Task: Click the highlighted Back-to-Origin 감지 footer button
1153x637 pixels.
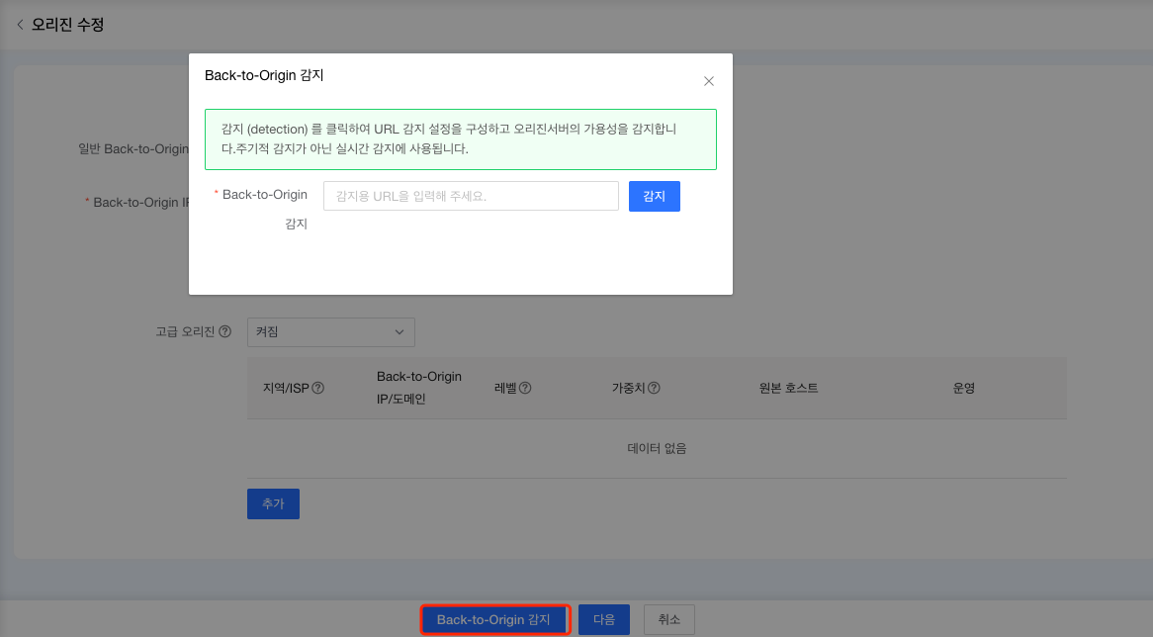Action: pyautogui.click(x=494, y=618)
